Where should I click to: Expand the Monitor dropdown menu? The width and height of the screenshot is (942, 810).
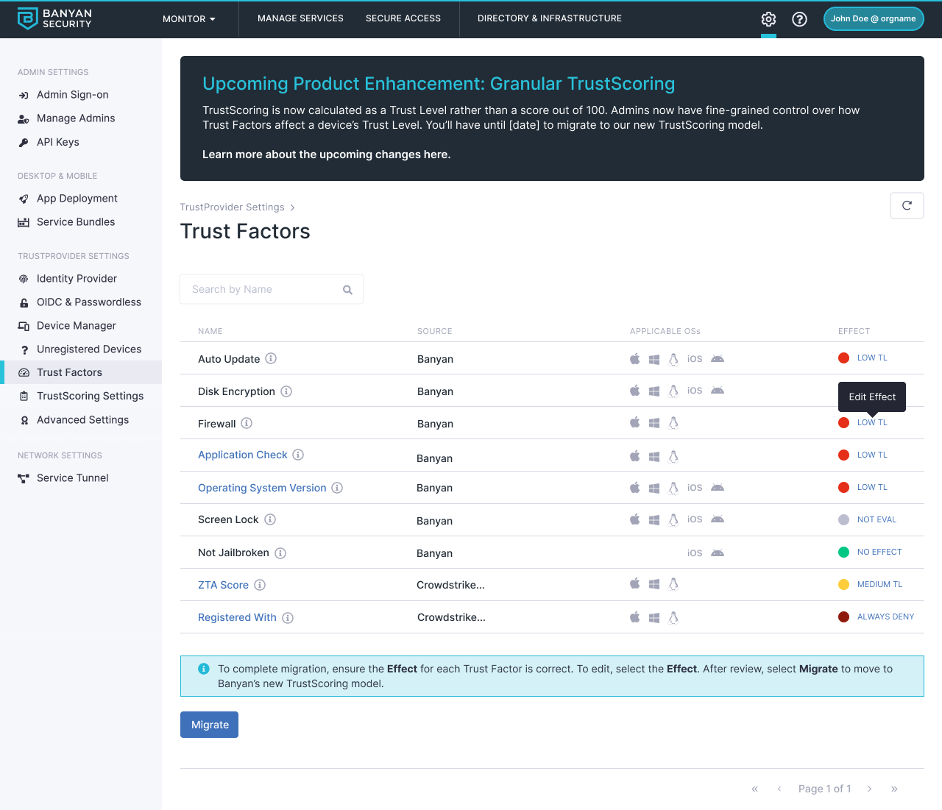coord(188,19)
